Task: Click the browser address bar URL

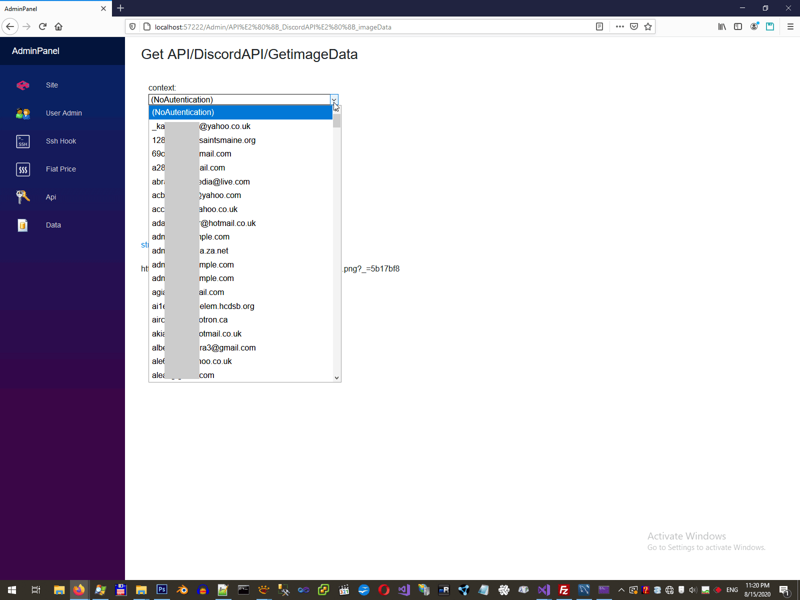Action: coord(273,27)
